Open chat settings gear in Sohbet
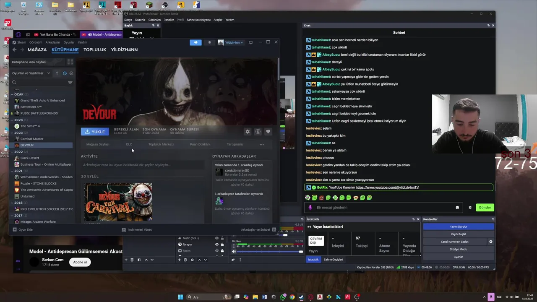 tap(470, 207)
